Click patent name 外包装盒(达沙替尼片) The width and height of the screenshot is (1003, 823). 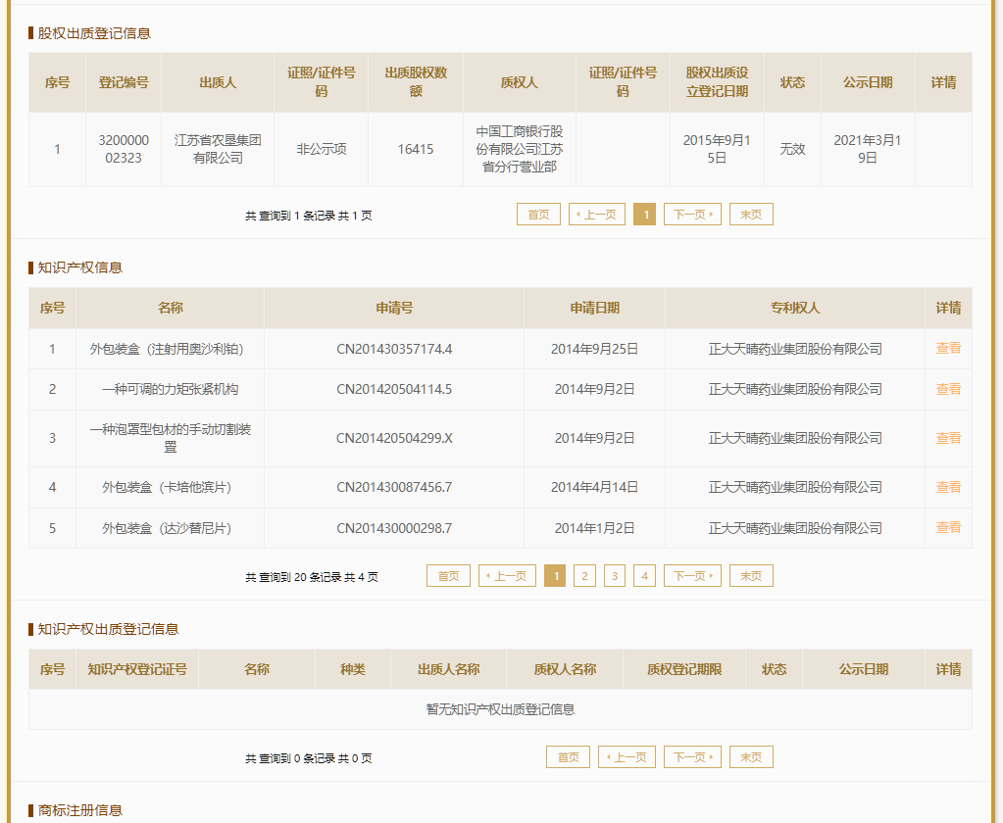point(167,528)
